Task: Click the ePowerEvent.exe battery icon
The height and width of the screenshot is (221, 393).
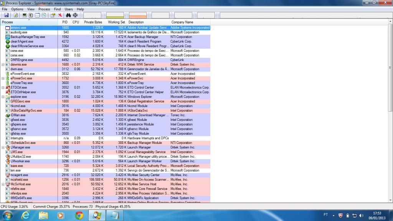Action: point(8,74)
